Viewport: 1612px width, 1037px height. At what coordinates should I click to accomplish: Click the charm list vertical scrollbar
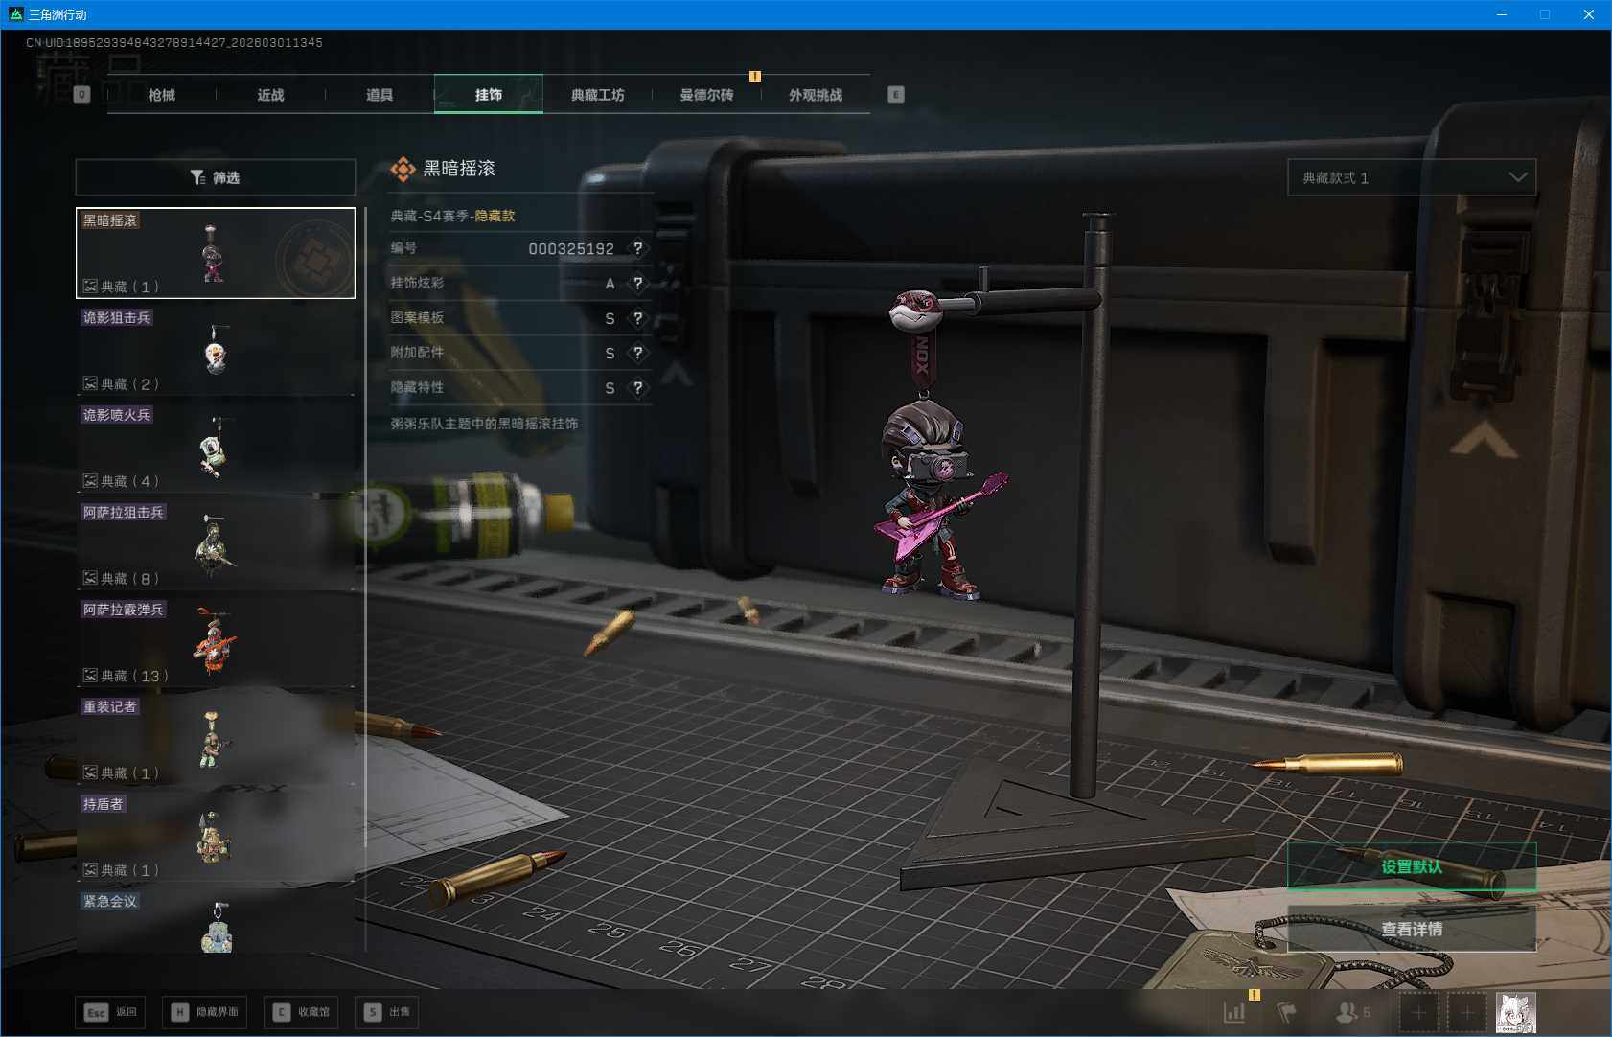click(365, 527)
